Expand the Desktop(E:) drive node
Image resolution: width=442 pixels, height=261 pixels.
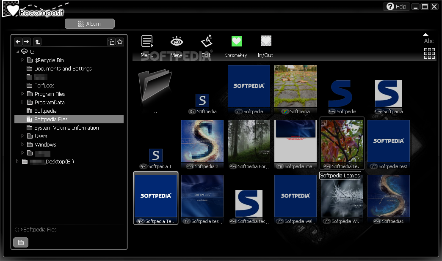(x=17, y=161)
